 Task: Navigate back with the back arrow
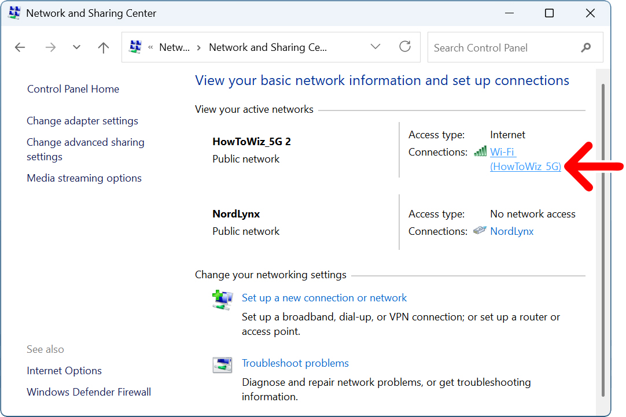tap(20, 47)
